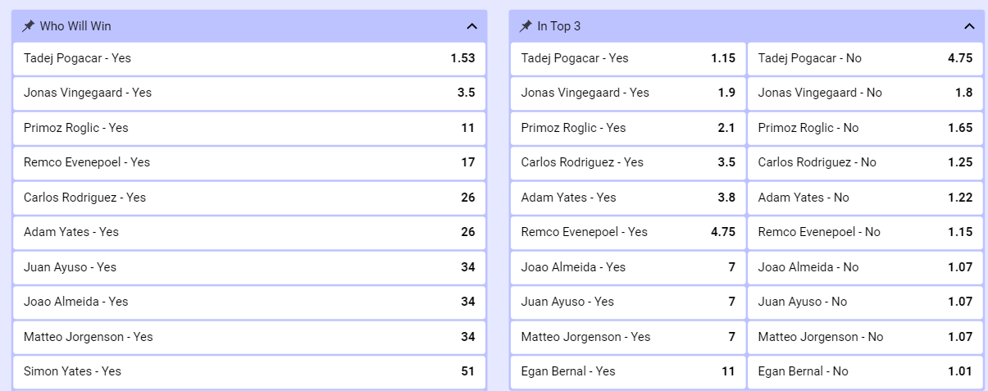Click the pin icon beside Who Will Win
988x391 pixels.
point(29,26)
